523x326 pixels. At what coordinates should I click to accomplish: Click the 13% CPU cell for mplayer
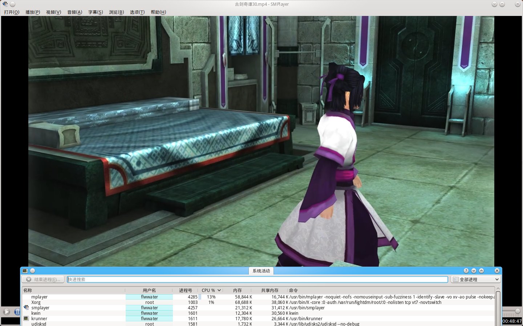coord(211,297)
